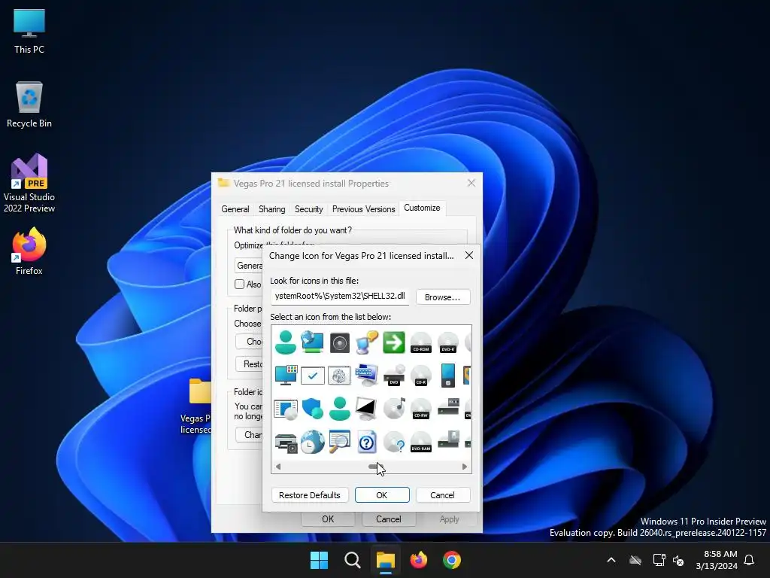Close the Change Icon dialog

point(469,255)
